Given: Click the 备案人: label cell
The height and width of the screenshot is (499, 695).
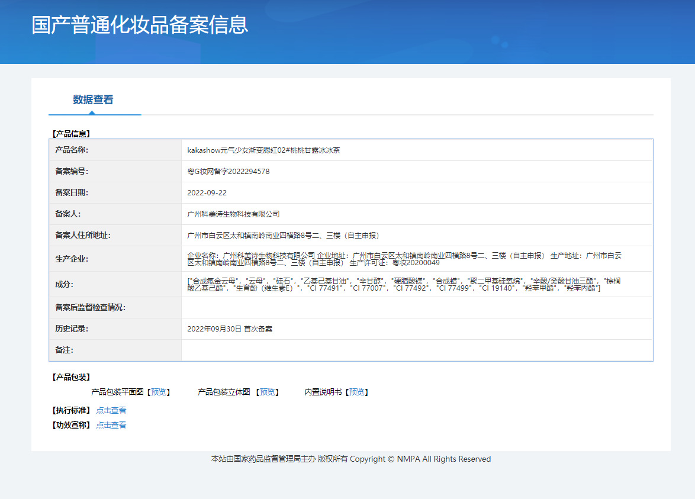Looking at the screenshot, I should click(115, 214).
